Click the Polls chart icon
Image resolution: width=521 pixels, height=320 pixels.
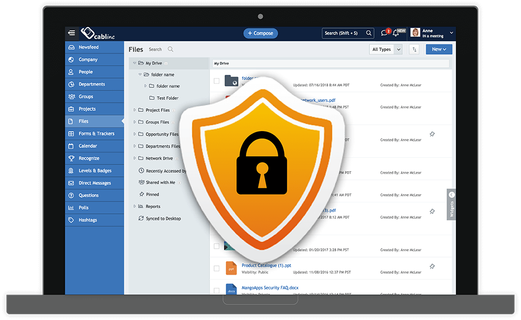click(x=71, y=208)
